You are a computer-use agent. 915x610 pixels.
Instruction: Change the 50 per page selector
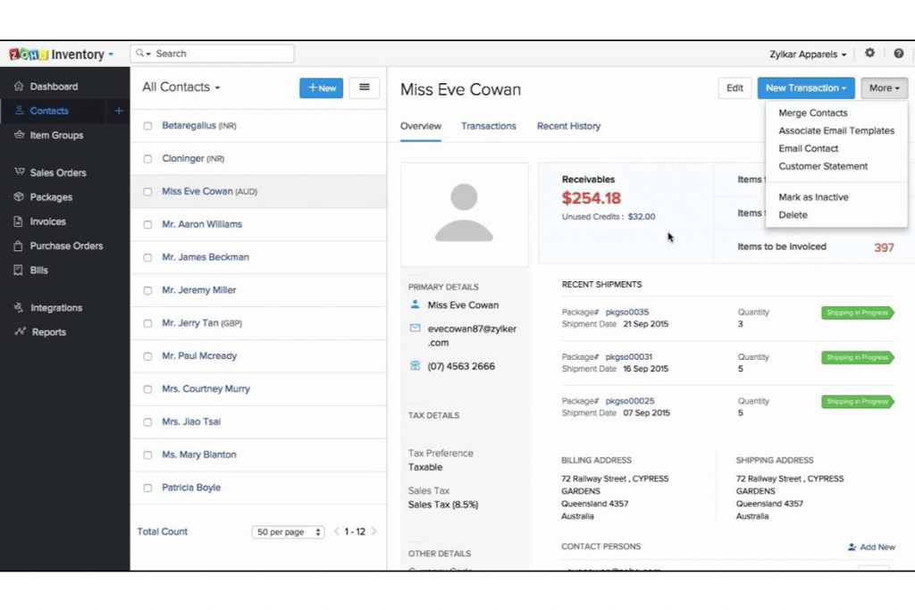pyautogui.click(x=287, y=531)
